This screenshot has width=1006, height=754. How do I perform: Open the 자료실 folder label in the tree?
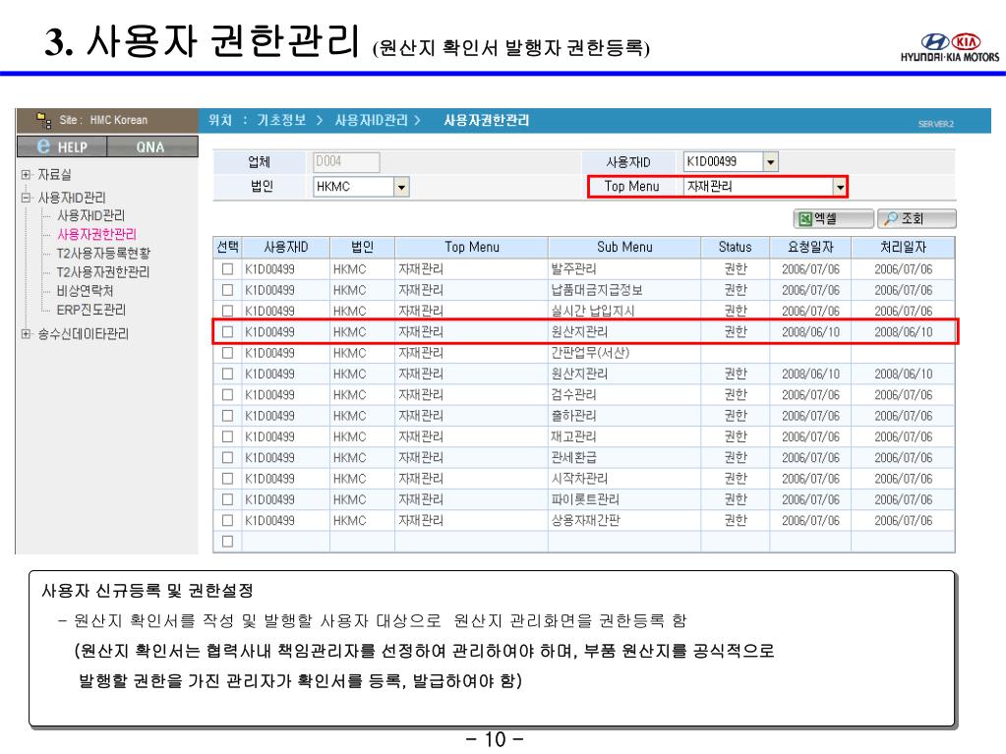[x=54, y=174]
